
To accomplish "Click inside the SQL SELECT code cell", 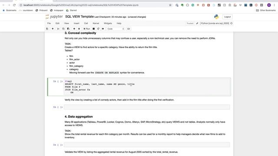I will [x=147, y=87].
